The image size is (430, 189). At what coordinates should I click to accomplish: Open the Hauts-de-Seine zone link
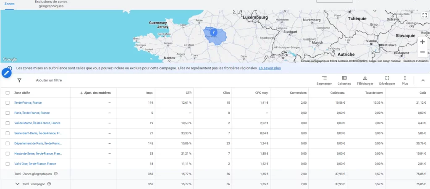click(x=38, y=154)
